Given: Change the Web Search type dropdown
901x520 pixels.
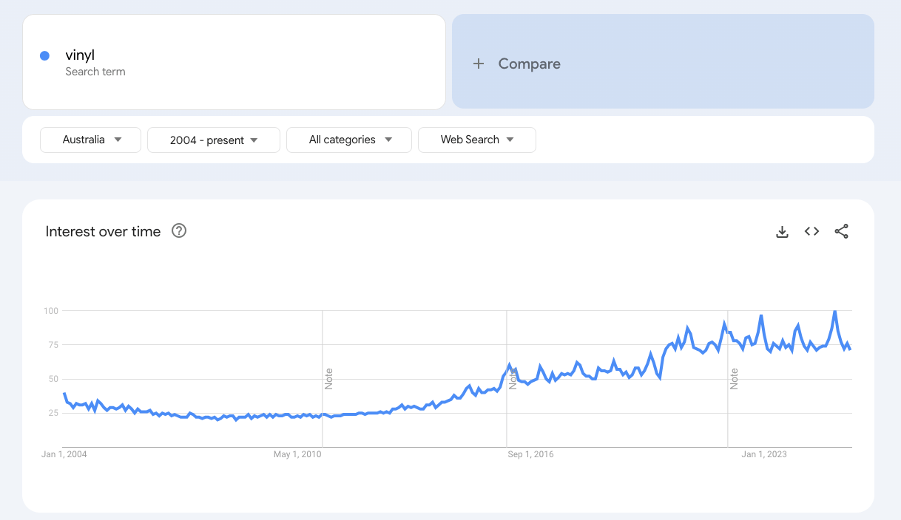Looking at the screenshot, I should (476, 140).
